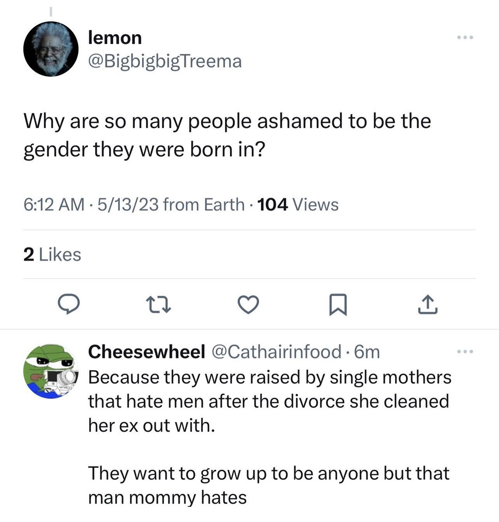Retweet the post using the repost icon
The image size is (499, 522).
[x=158, y=305]
